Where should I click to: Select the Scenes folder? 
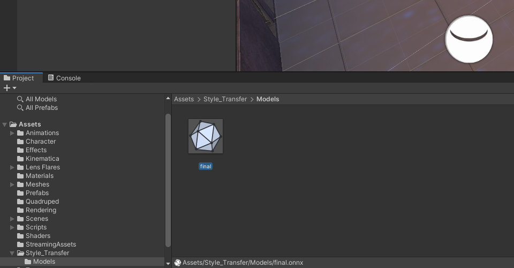[x=37, y=219]
